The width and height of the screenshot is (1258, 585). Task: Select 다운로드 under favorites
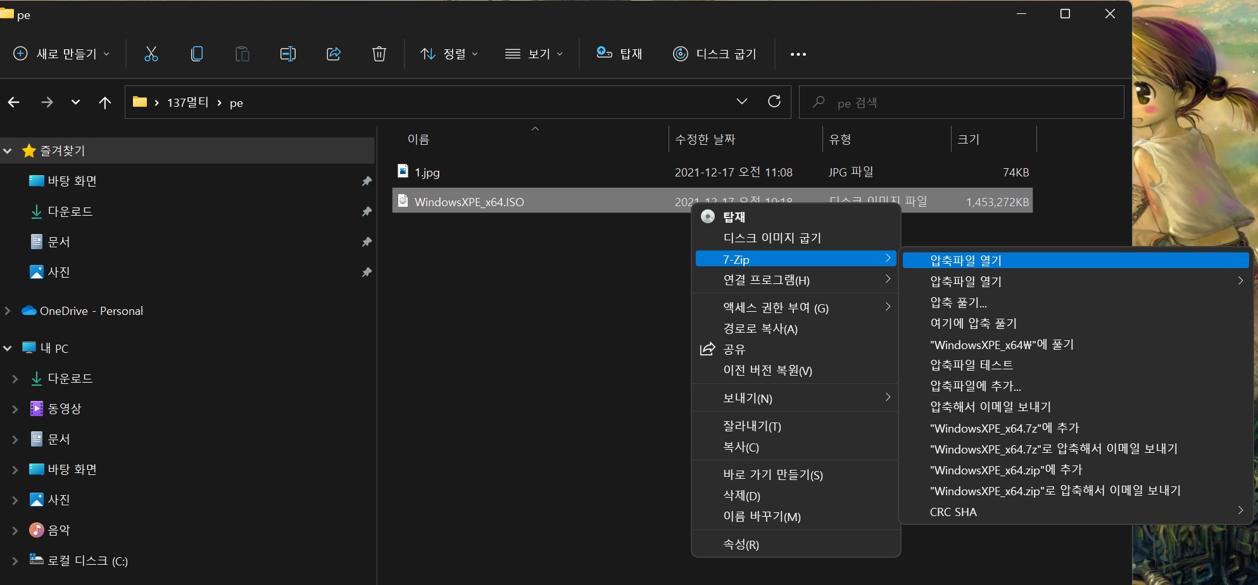point(62,211)
